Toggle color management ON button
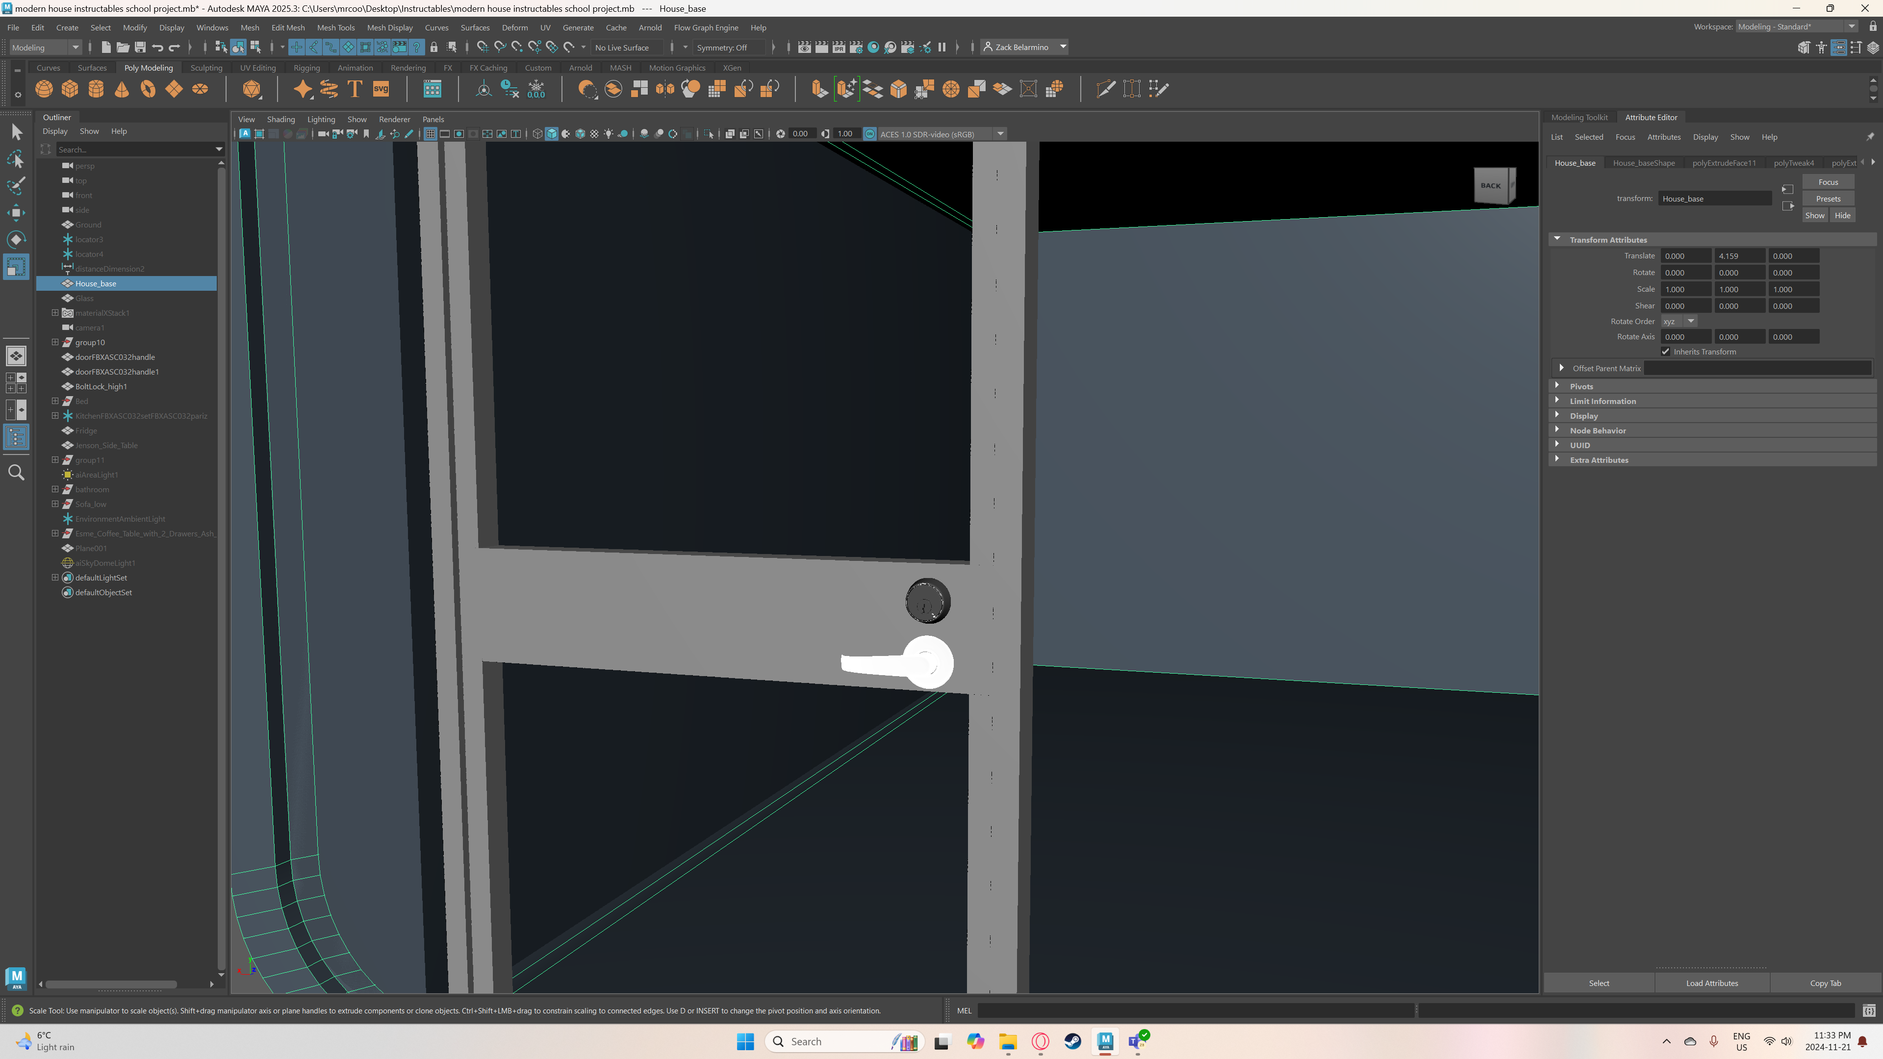Image resolution: width=1883 pixels, height=1059 pixels. pos(870,134)
